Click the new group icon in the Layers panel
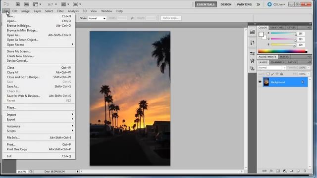The height and width of the screenshot is (178, 317). coord(291,171)
